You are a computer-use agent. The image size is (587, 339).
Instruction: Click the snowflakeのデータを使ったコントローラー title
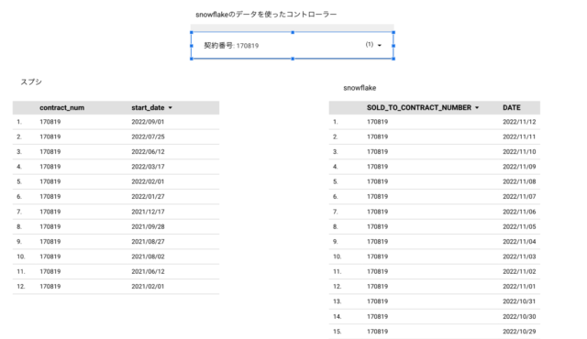coord(266,15)
